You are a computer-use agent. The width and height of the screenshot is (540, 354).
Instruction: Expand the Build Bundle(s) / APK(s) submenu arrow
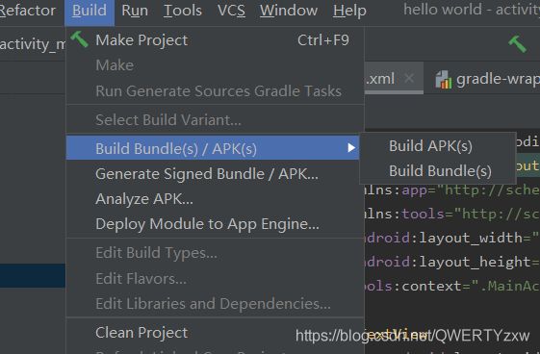tap(351, 147)
